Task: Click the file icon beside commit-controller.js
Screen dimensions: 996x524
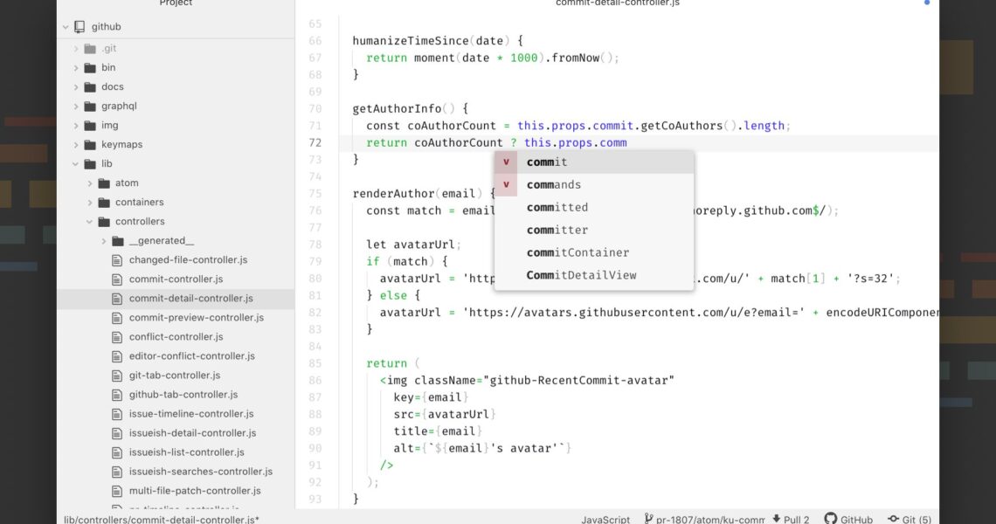Action: (x=118, y=279)
